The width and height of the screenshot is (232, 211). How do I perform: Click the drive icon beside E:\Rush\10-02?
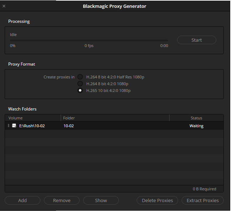[14, 125]
